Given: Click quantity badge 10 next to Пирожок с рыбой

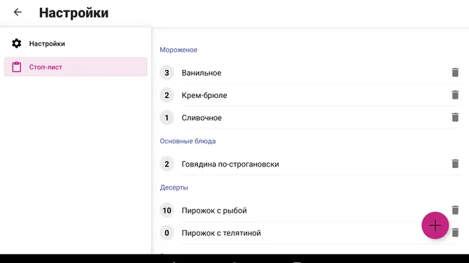Looking at the screenshot, I should point(167,210).
